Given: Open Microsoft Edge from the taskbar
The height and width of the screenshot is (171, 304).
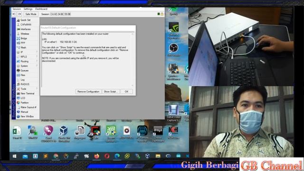Looking at the screenshot, I should coord(117,156).
